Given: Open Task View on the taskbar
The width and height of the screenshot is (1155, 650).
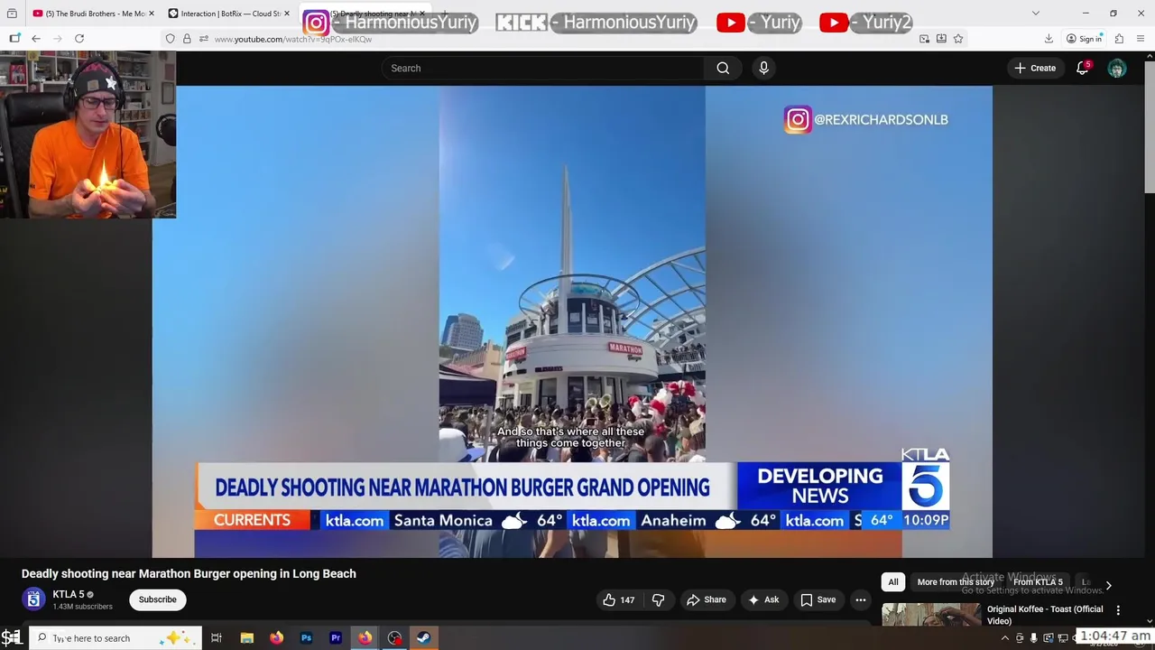Looking at the screenshot, I should pos(217,638).
